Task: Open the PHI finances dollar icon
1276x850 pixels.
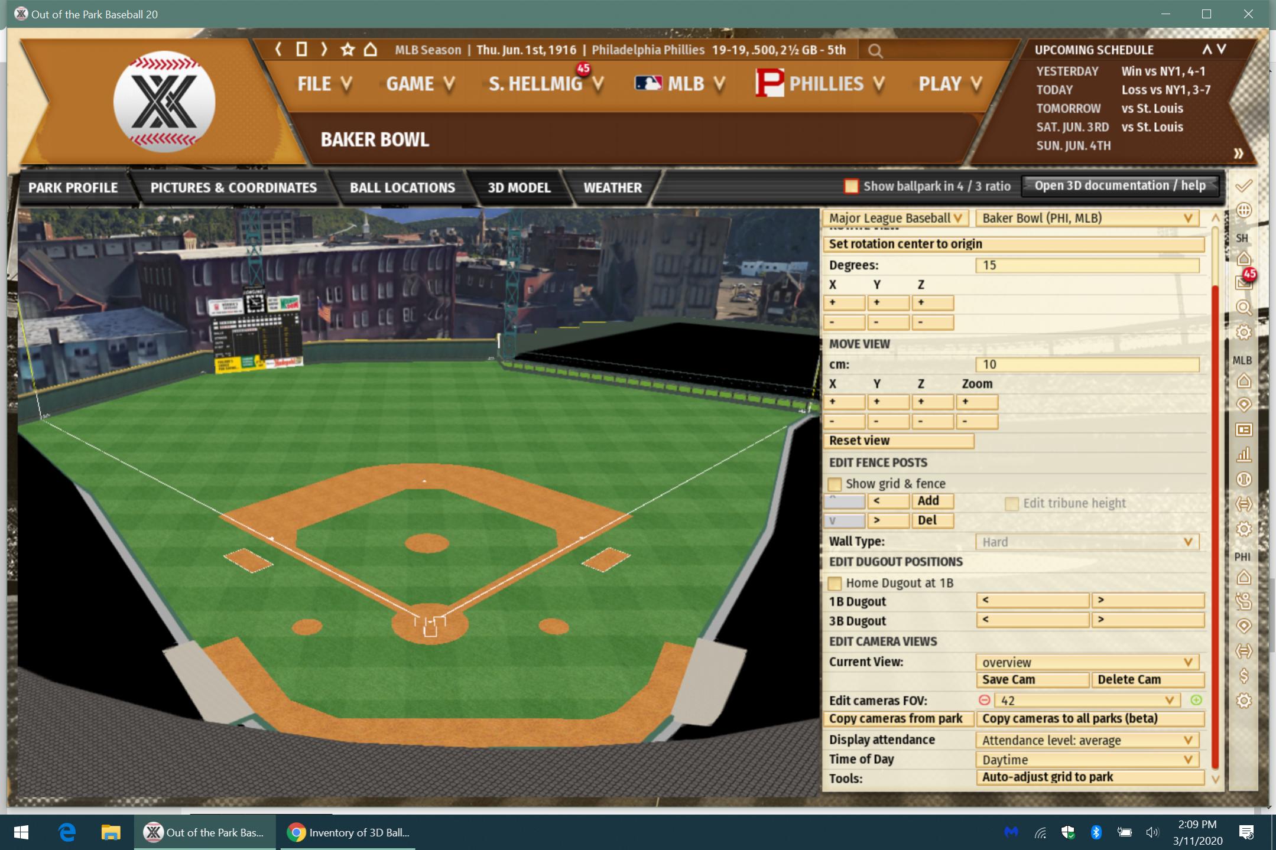Action: (x=1243, y=676)
